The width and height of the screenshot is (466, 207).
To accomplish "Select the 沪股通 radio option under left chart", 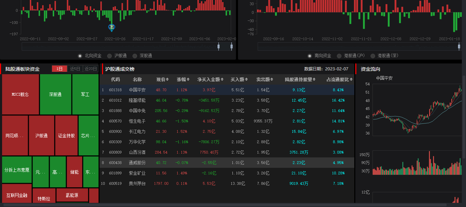I will click(109, 55).
